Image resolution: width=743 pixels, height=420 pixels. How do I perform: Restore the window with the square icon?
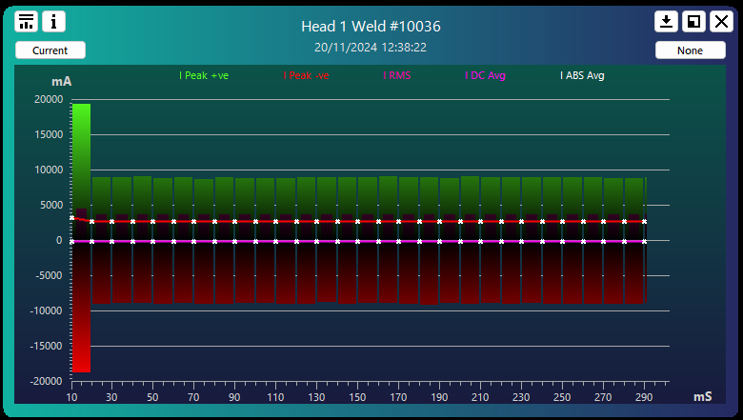coord(693,21)
